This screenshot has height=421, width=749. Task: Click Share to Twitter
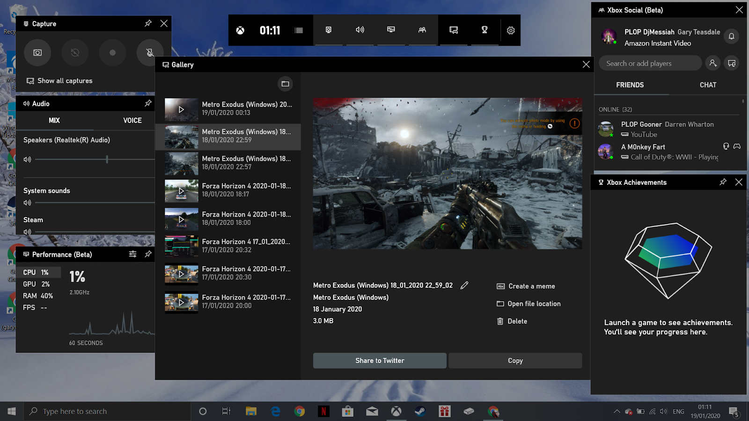point(380,361)
